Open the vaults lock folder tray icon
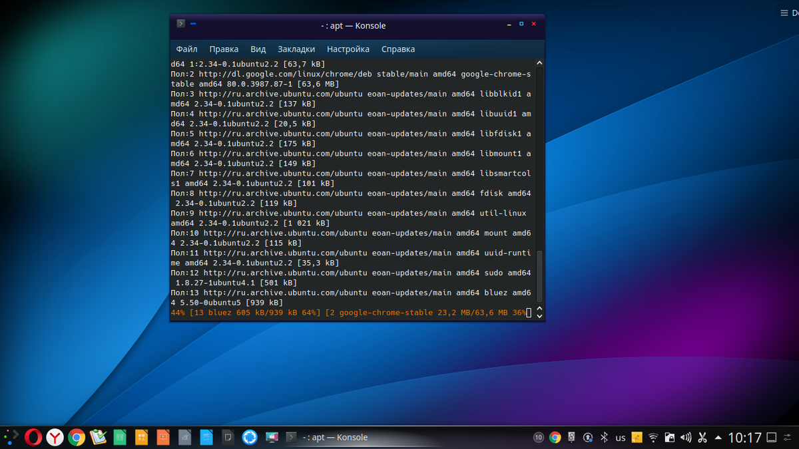The height and width of the screenshot is (449, 799). [670, 438]
